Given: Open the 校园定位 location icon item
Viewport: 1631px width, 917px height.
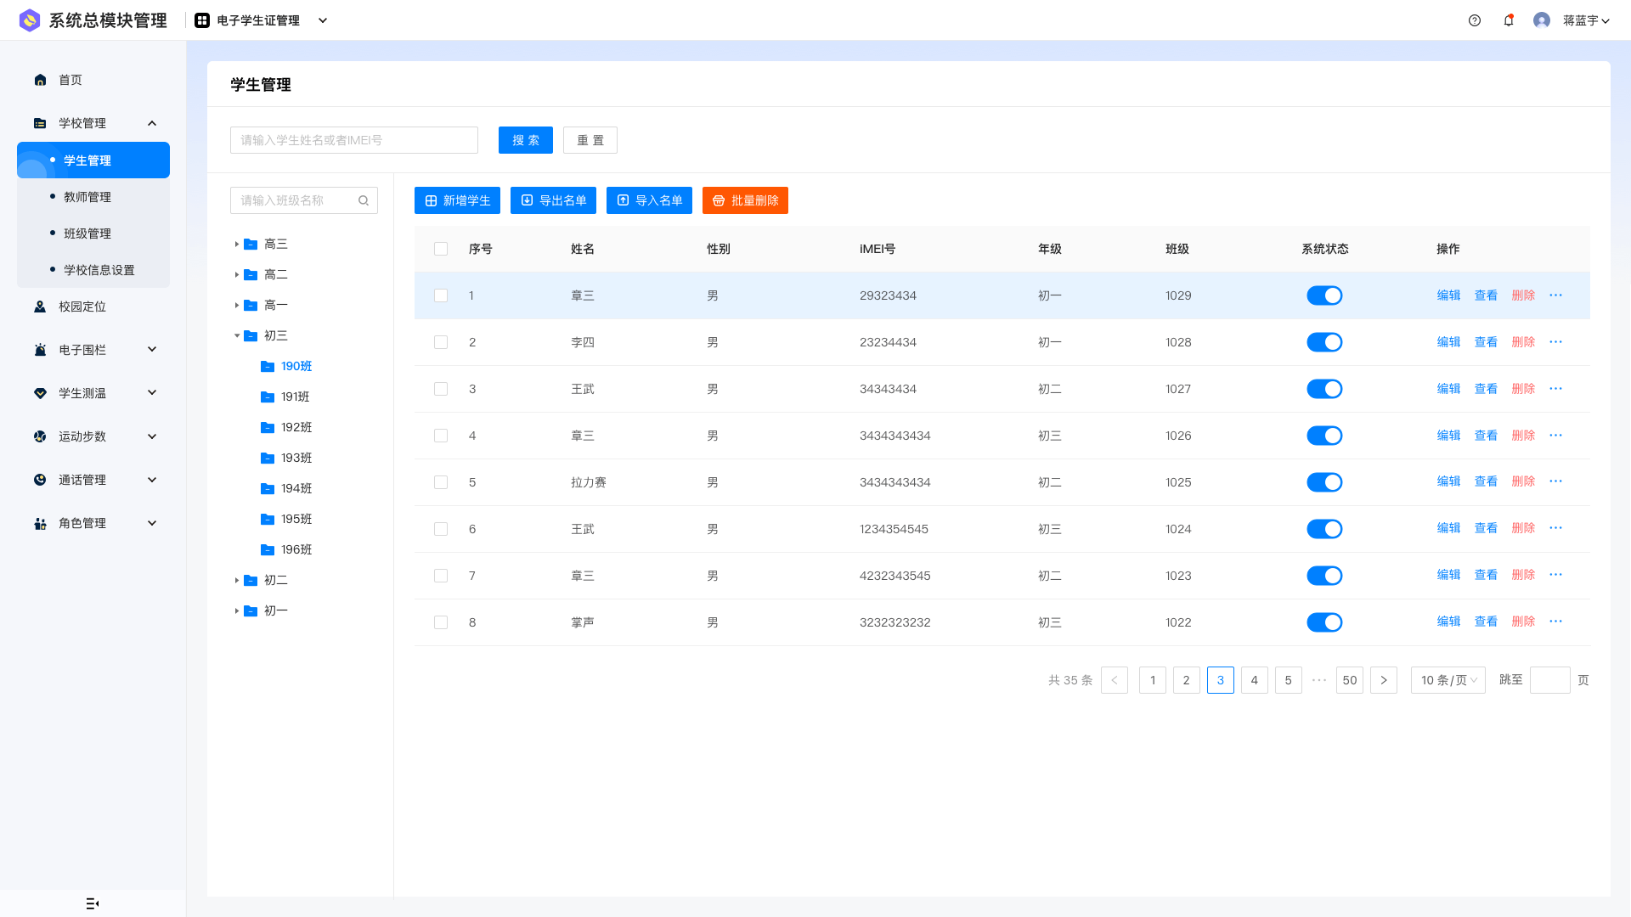Looking at the screenshot, I should 40,307.
